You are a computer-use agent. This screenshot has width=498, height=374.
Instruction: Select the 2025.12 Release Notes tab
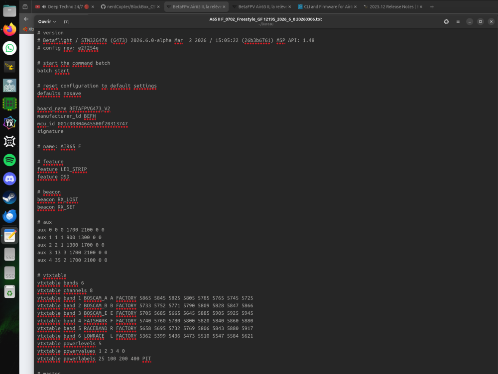(x=391, y=7)
